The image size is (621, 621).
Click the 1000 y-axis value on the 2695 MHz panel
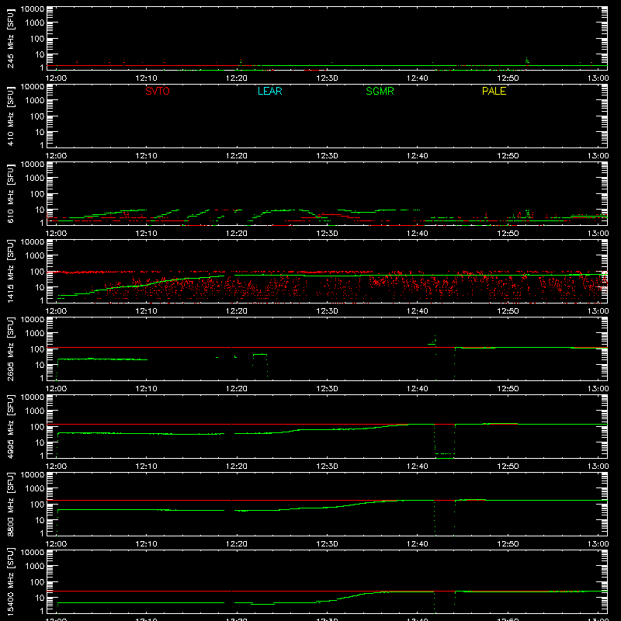(x=35, y=334)
